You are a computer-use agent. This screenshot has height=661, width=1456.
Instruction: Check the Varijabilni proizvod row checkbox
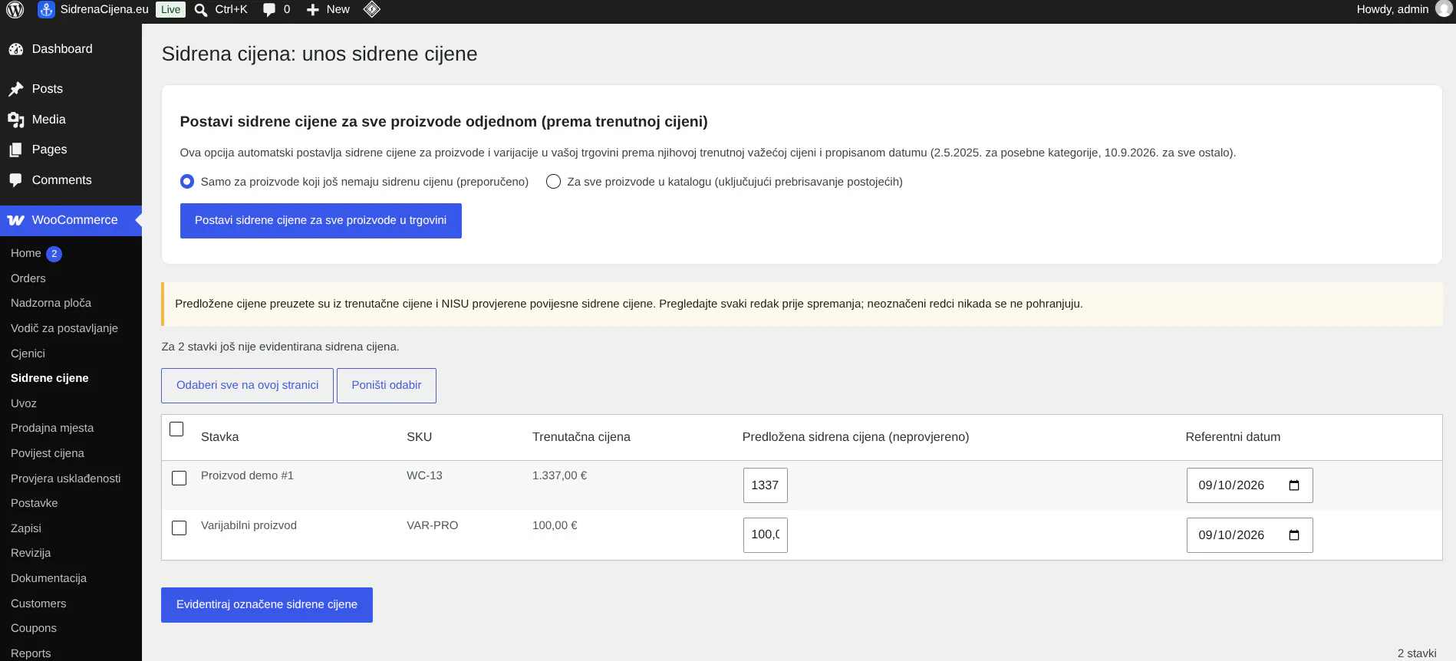180,528
